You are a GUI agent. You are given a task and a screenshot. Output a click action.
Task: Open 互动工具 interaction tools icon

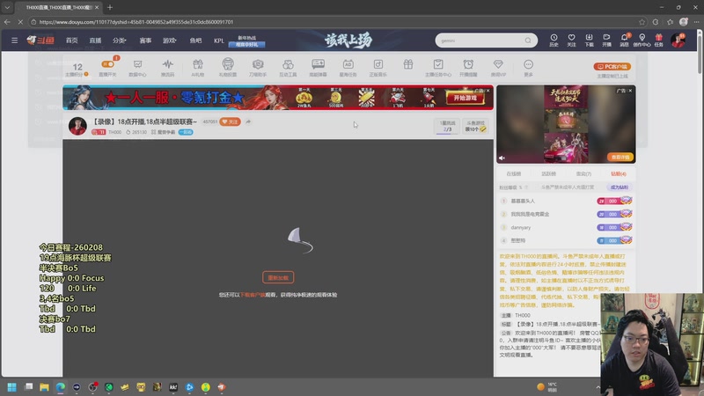pyautogui.click(x=288, y=68)
